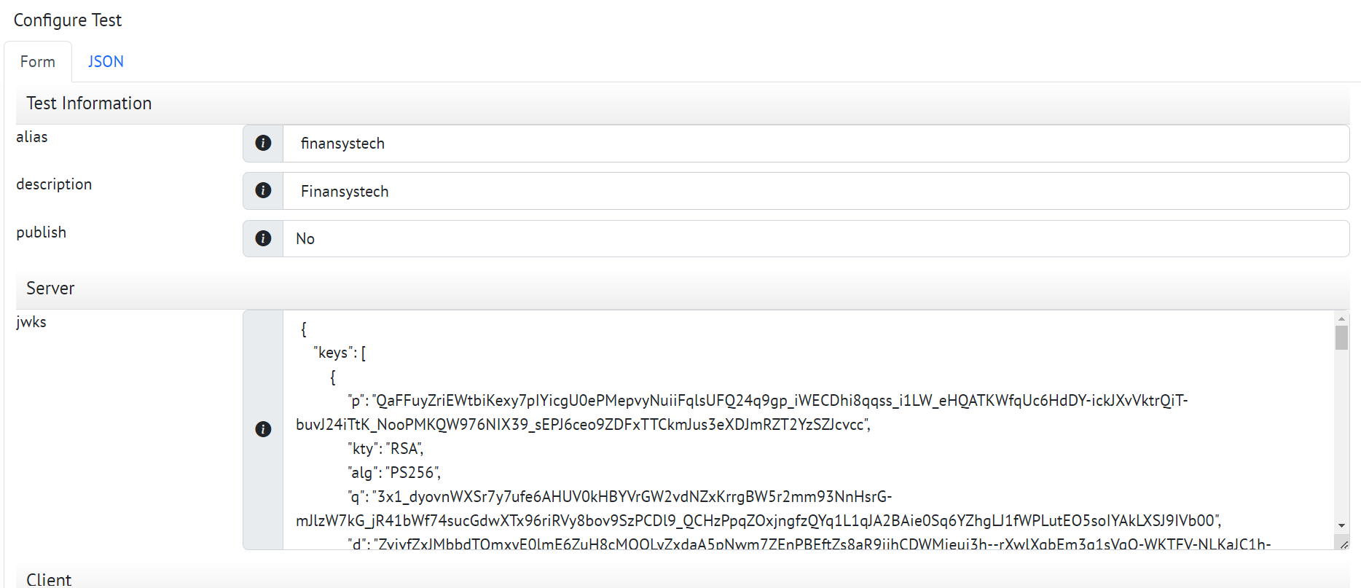Viewport: 1361px width, 588px height.
Task: Click the publish field label
Action: (x=42, y=232)
